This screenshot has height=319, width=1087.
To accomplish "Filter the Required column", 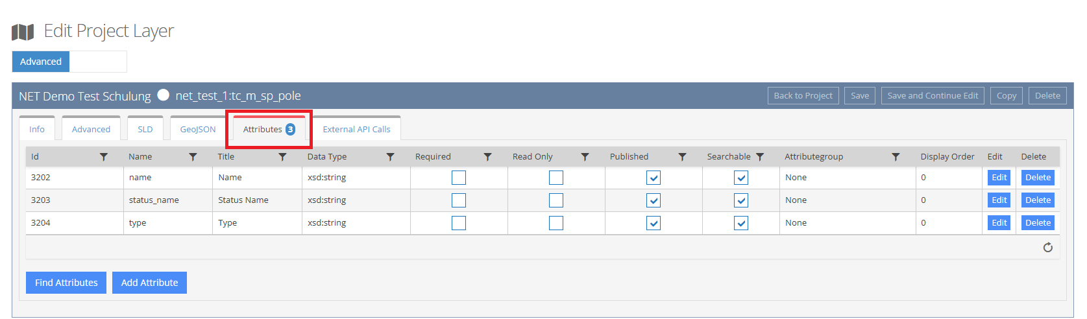I will [487, 157].
